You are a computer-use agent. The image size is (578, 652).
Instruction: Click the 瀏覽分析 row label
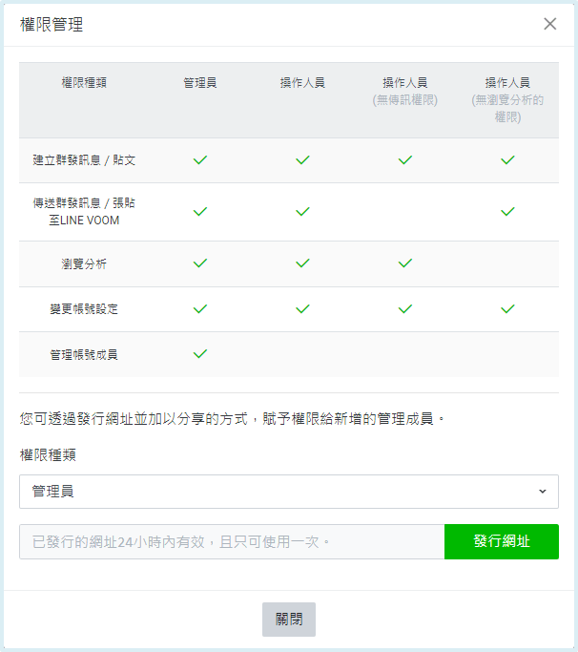(x=84, y=264)
